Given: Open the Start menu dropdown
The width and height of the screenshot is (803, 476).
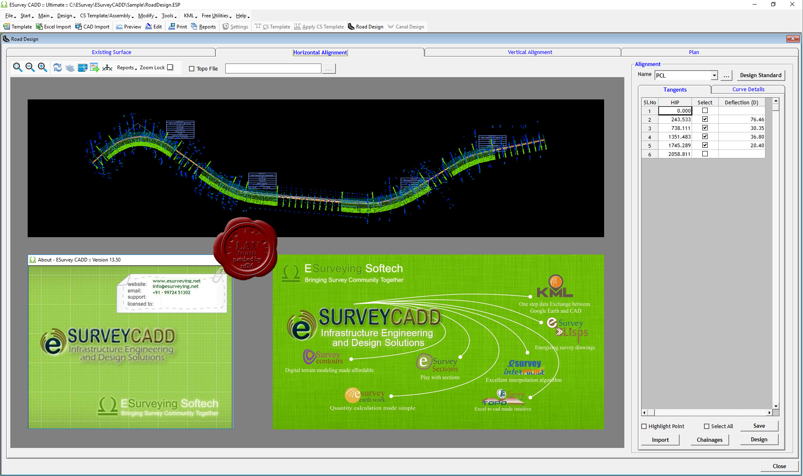Looking at the screenshot, I should click(27, 16).
